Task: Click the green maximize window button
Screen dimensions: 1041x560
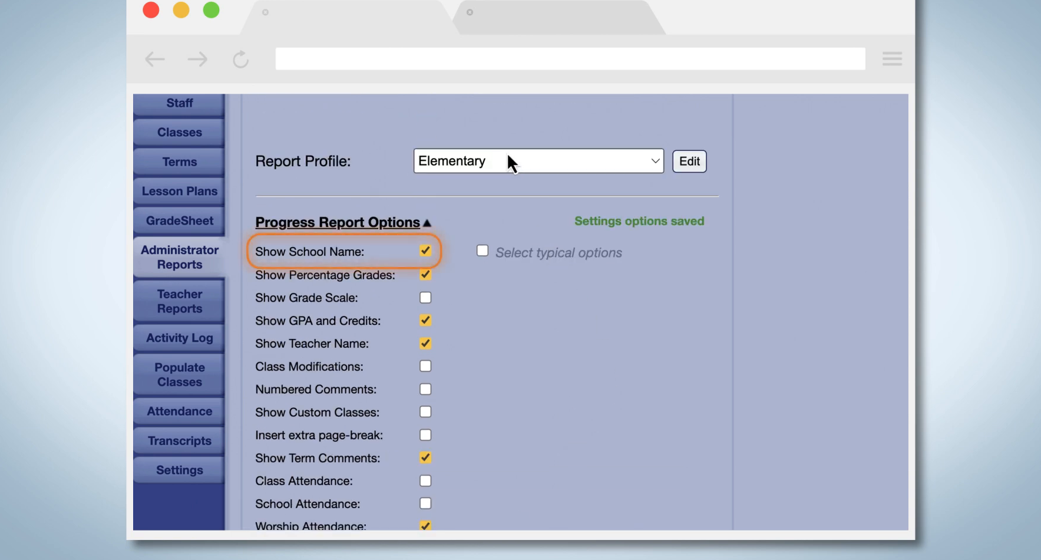Action: pos(211,10)
